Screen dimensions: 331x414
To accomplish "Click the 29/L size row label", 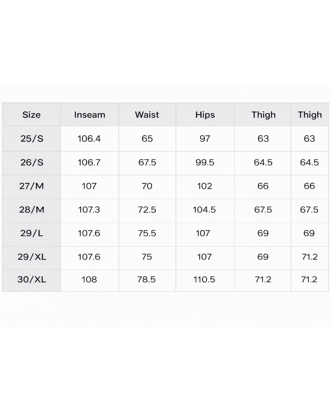I will pyautogui.click(x=32, y=233).
